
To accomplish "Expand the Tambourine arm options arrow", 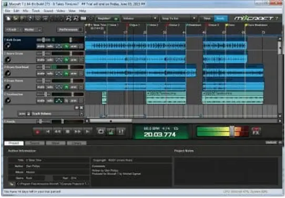I will 81,101.
